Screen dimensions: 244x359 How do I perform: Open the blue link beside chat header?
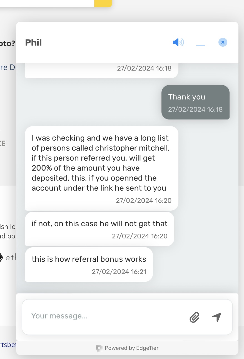[8, 67]
